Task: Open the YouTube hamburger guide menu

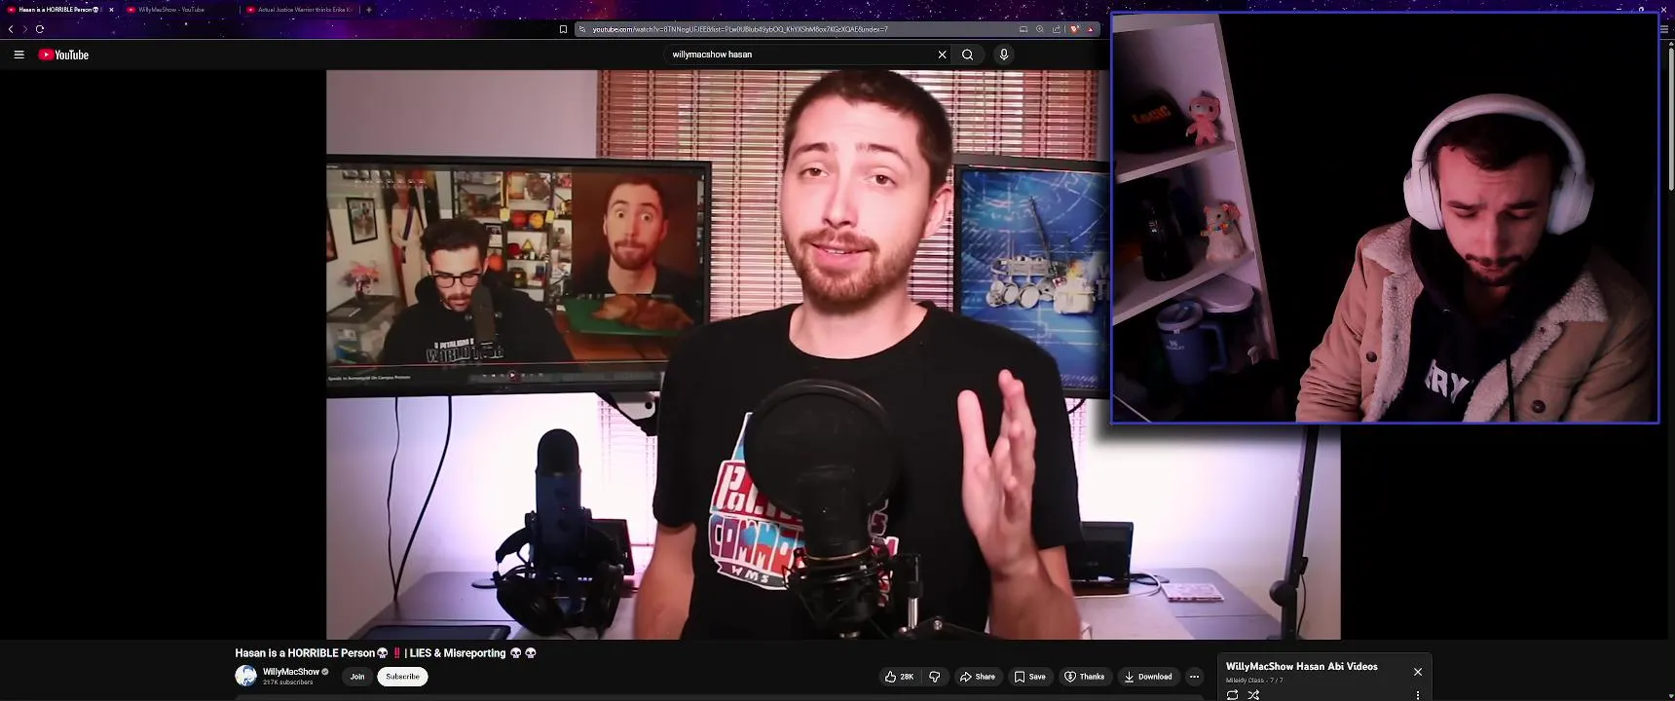Action: 19,55
